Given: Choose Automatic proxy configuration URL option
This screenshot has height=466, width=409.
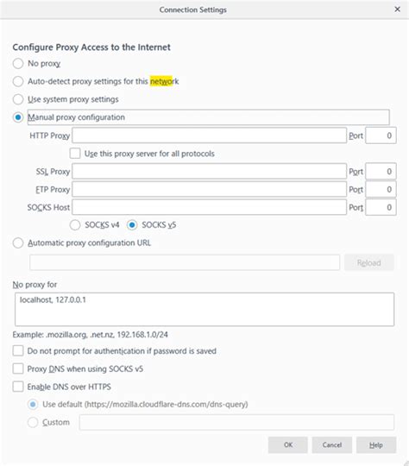Looking at the screenshot, I should [x=18, y=242].
